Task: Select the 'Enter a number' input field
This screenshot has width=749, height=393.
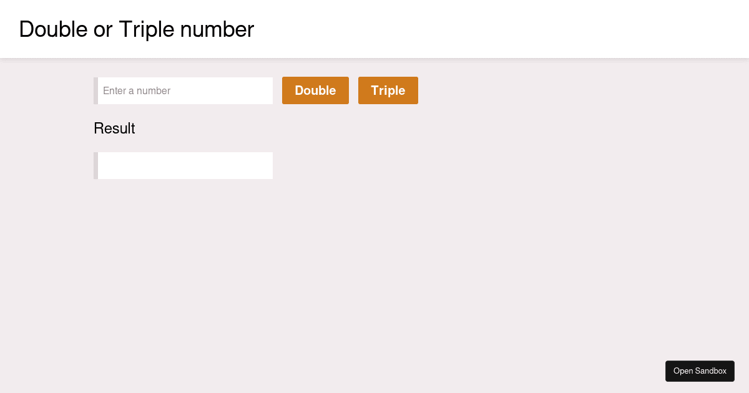Action: (184, 90)
